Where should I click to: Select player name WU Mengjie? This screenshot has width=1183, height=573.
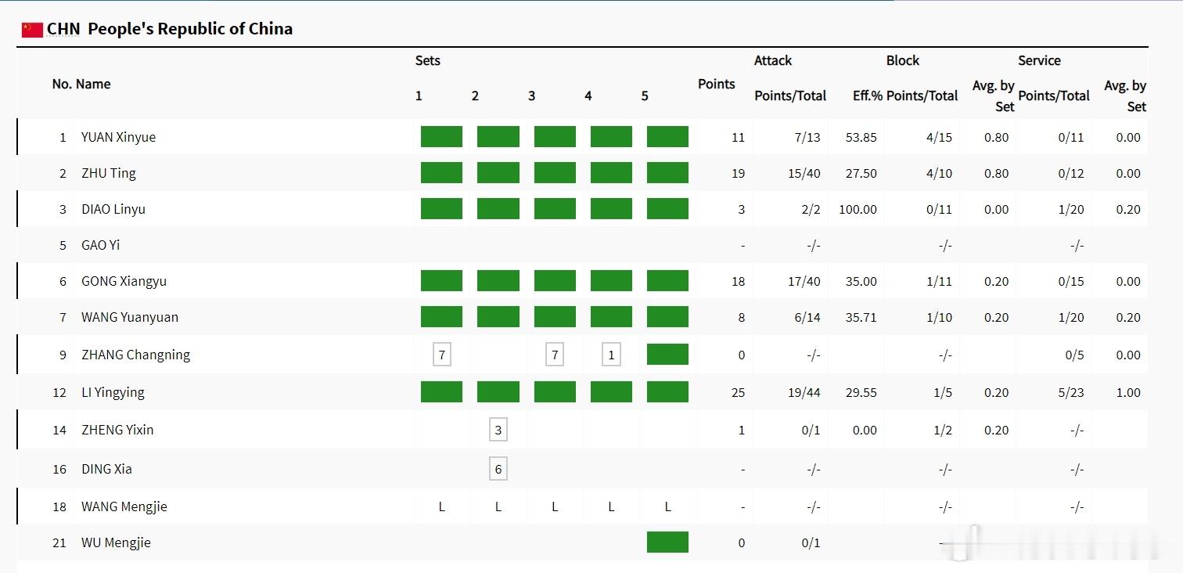coord(116,542)
